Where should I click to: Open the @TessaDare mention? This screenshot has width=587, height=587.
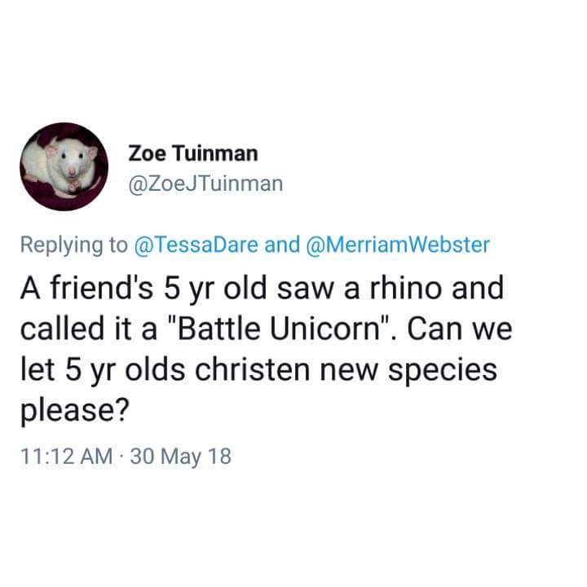[x=196, y=245]
